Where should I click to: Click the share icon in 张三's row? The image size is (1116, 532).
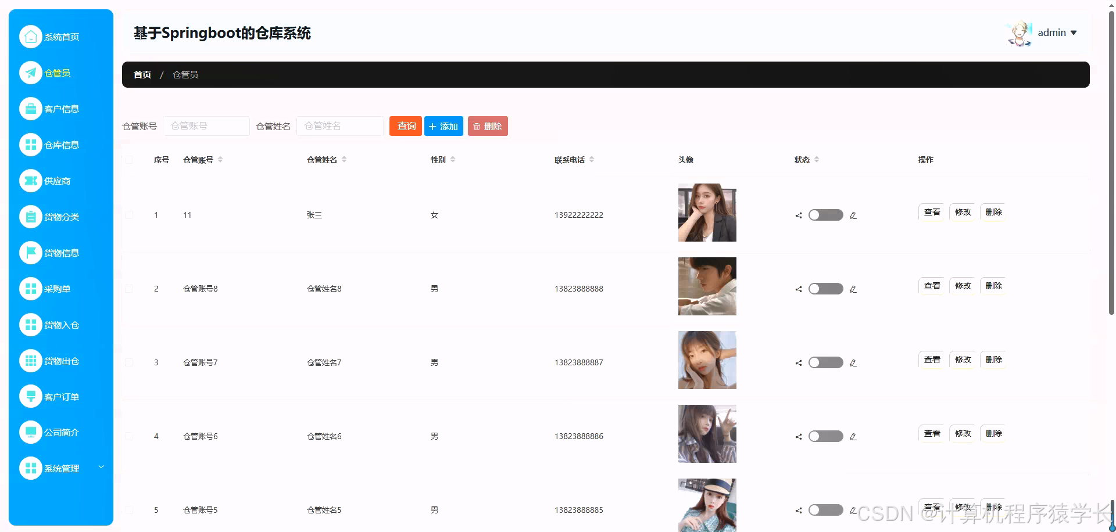click(x=798, y=215)
